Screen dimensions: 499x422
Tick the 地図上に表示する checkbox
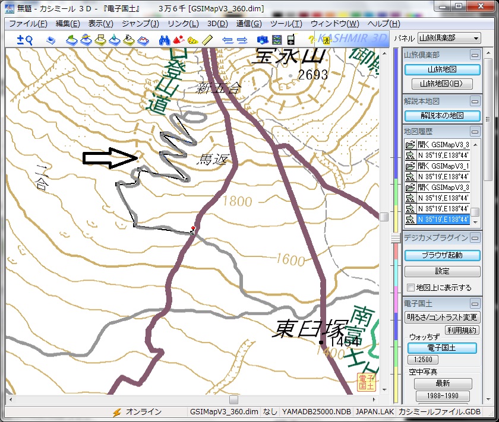(410, 287)
